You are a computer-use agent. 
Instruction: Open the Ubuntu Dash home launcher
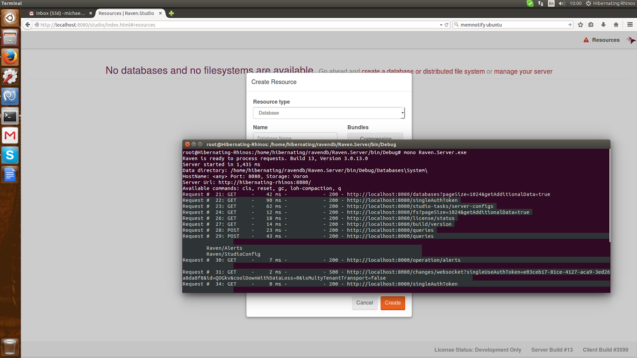(x=10, y=18)
